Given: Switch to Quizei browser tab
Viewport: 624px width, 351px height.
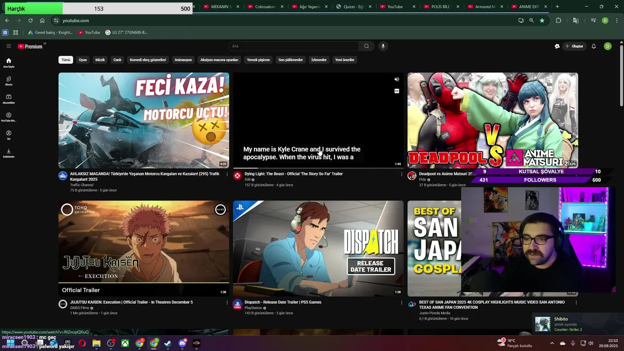Looking at the screenshot, I should [x=353, y=7].
